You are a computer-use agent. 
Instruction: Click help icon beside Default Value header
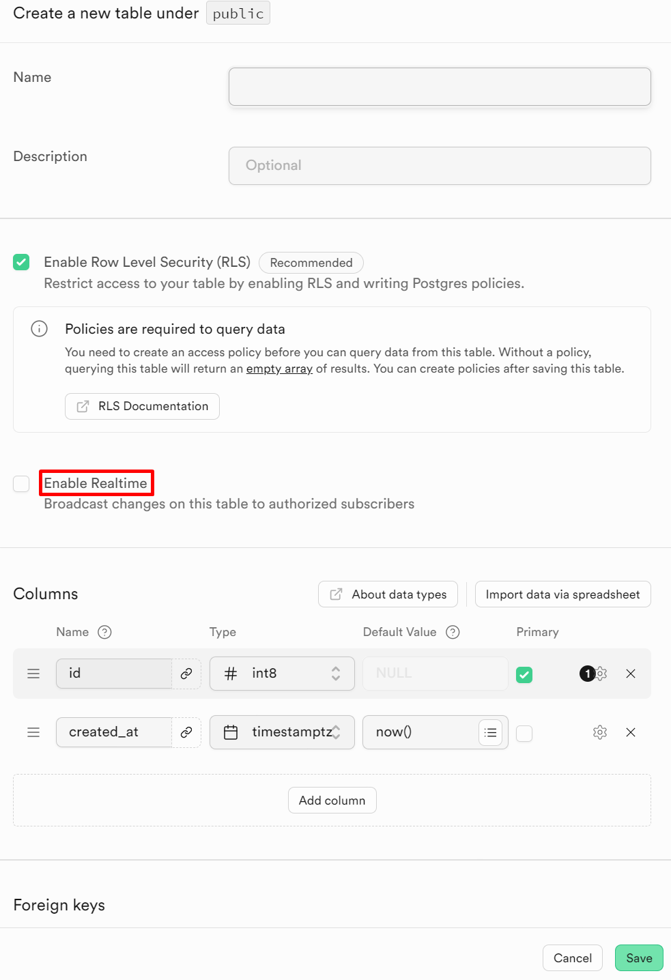(453, 632)
